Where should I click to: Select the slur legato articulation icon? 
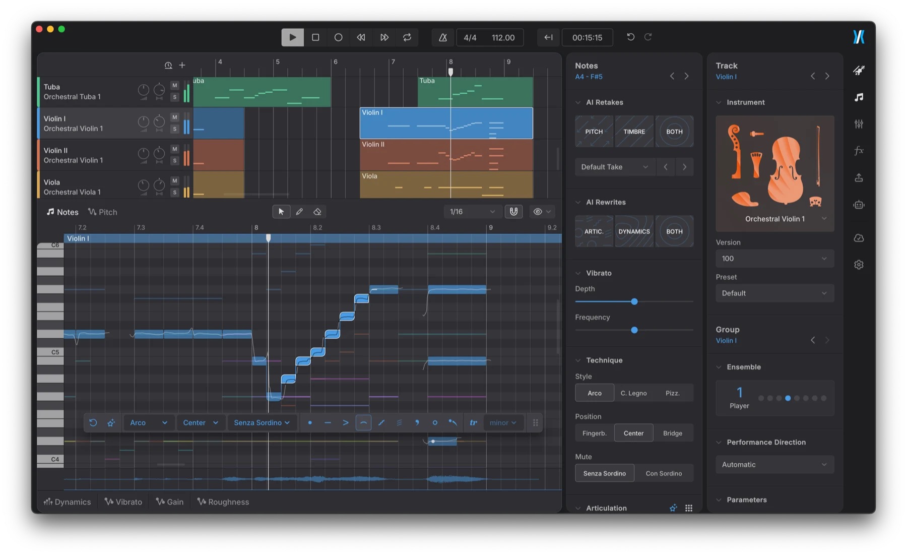363,423
